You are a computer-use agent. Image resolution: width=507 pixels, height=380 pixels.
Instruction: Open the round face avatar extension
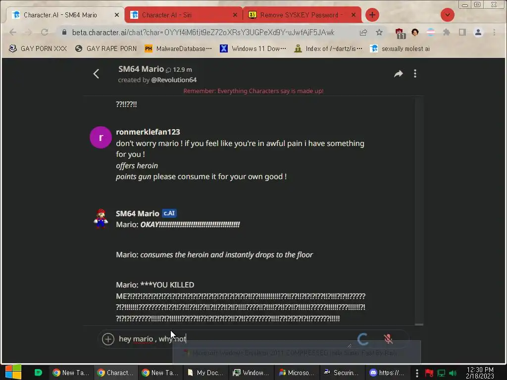point(415,32)
